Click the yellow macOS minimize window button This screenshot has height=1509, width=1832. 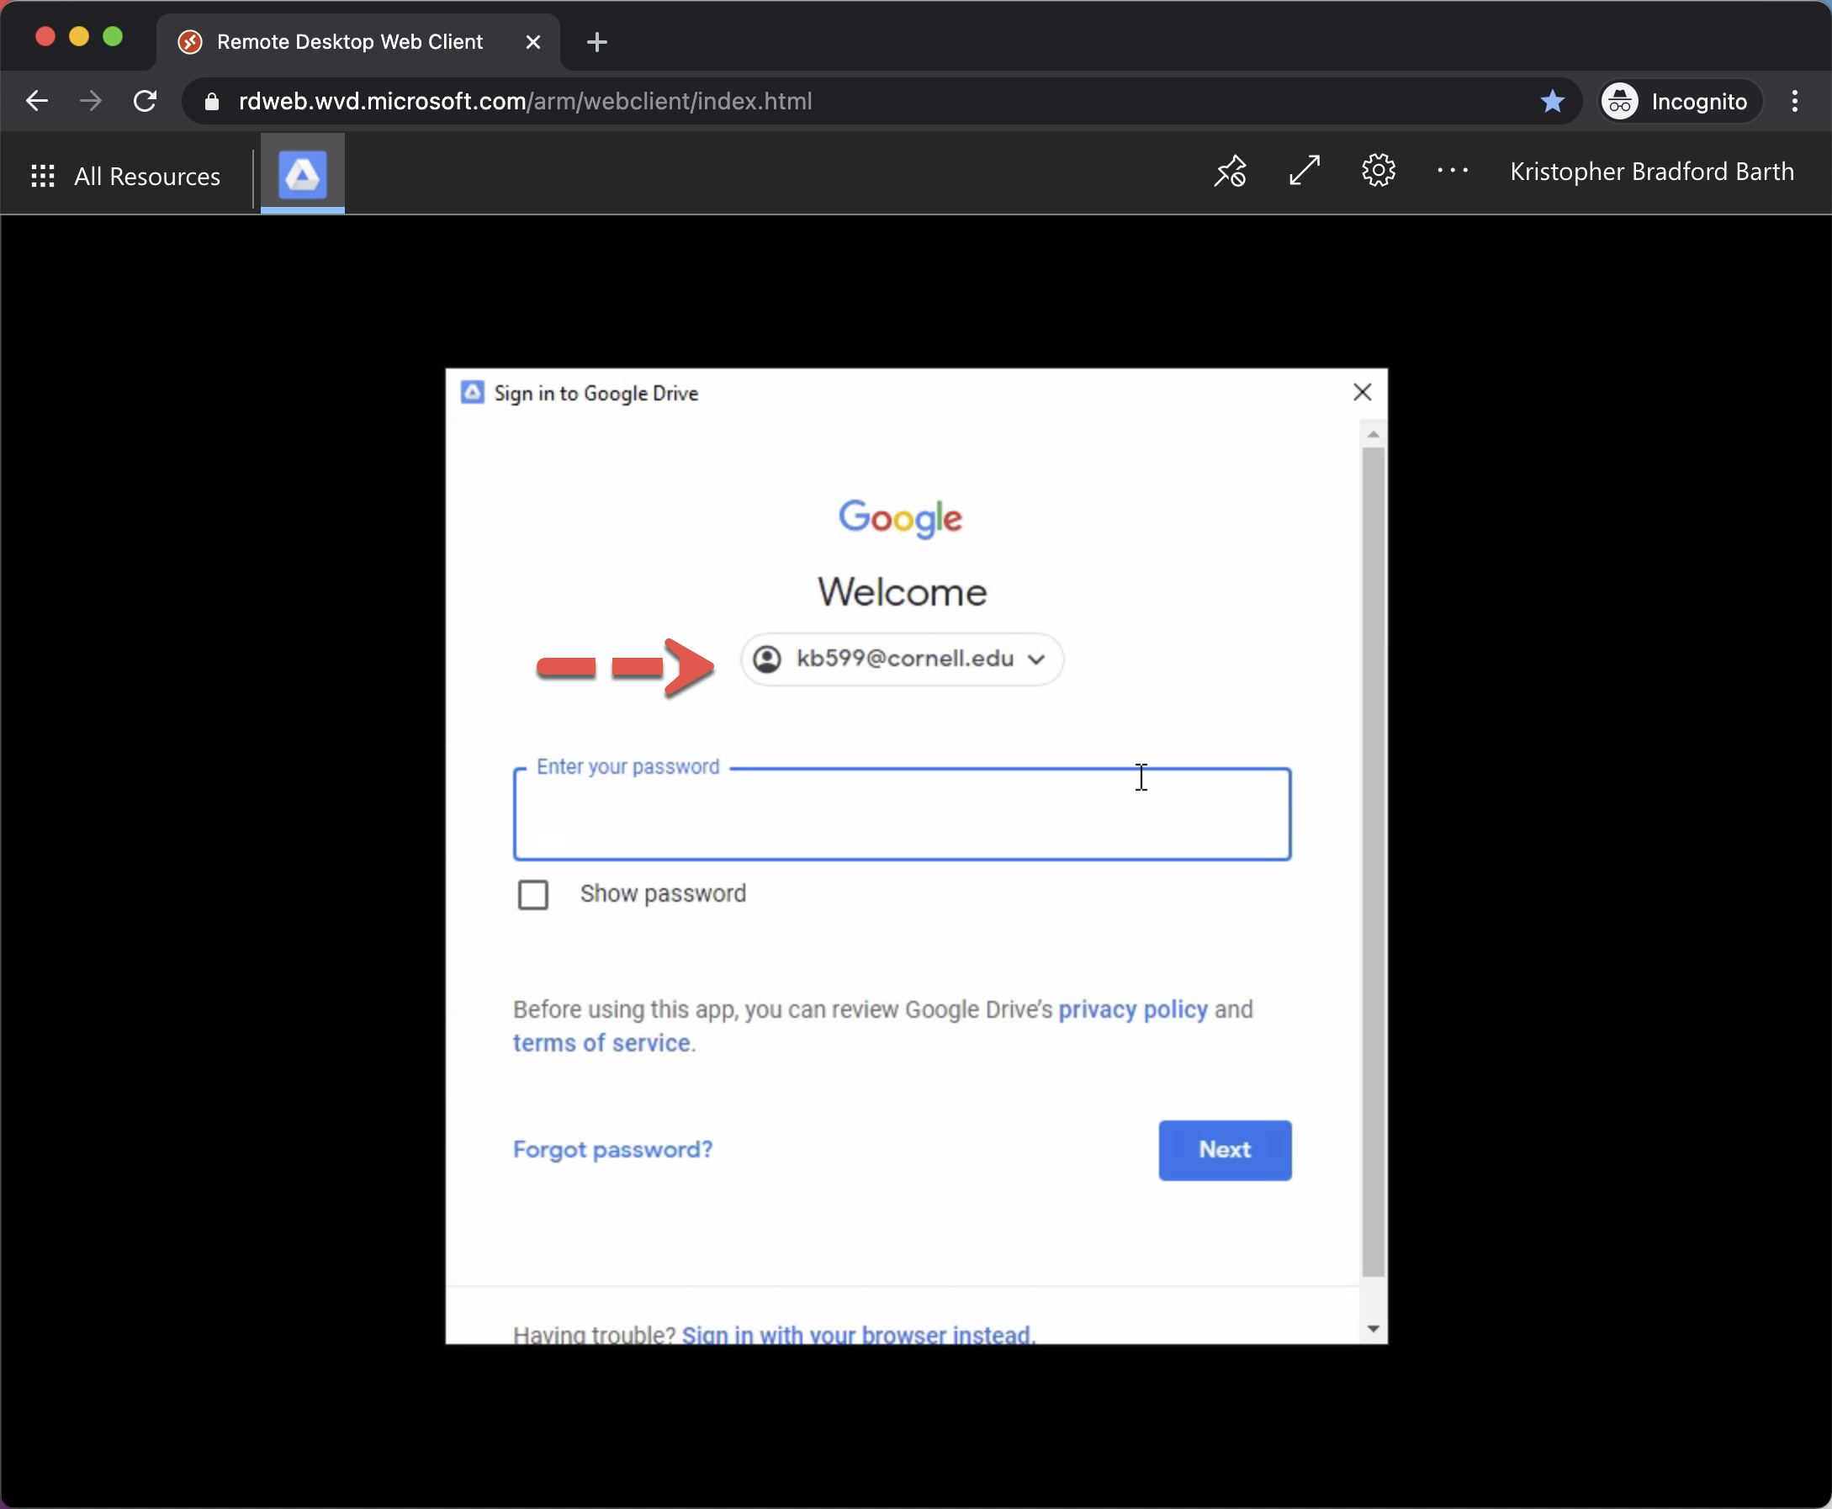click(79, 36)
